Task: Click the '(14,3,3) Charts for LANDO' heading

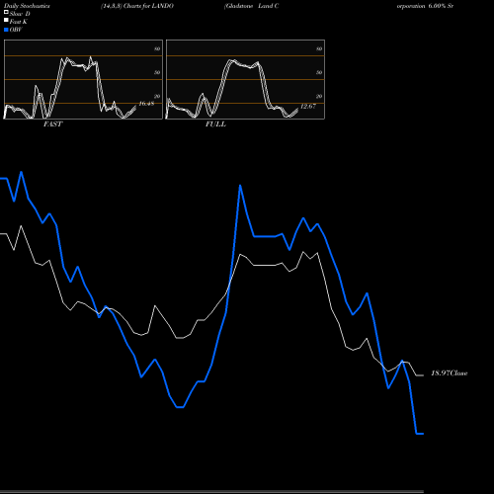Action: [137, 6]
